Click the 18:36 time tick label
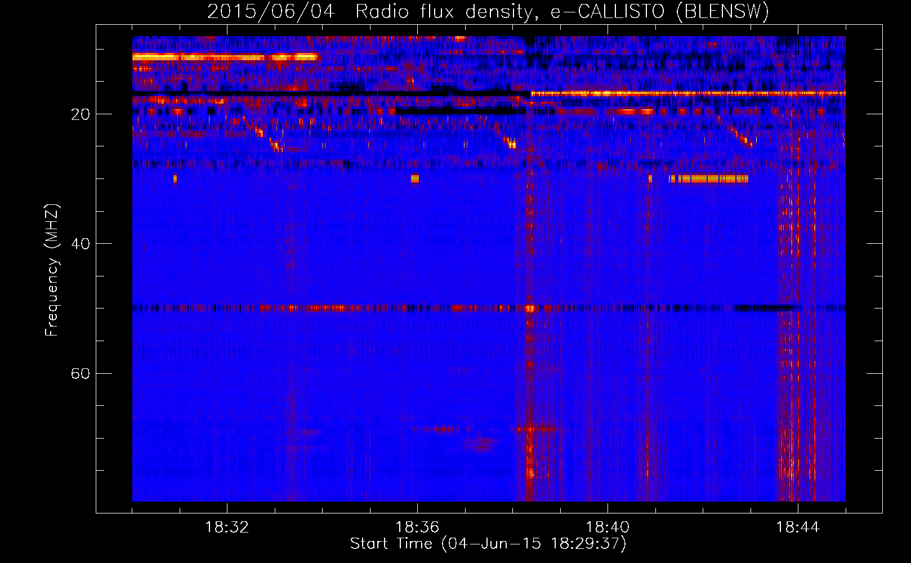This screenshot has width=911, height=563. 417,528
